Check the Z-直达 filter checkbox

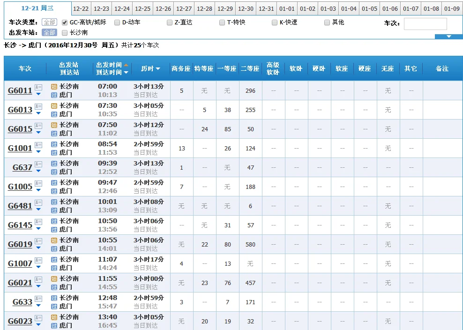(170, 22)
